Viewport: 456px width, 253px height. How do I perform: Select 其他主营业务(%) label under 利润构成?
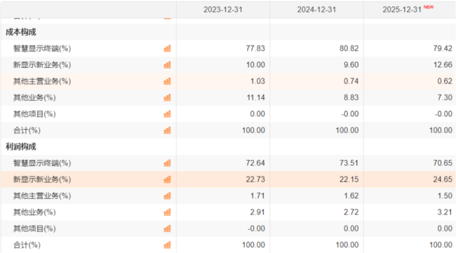point(42,196)
